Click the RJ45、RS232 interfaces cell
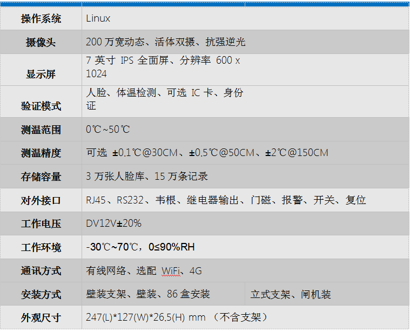The width and height of the screenshot is (410, 332). coord(226,200)
